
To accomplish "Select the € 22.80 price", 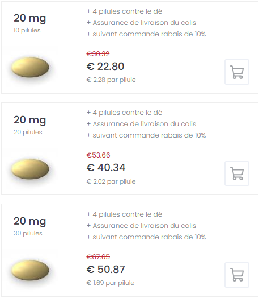I will point(105,67).
